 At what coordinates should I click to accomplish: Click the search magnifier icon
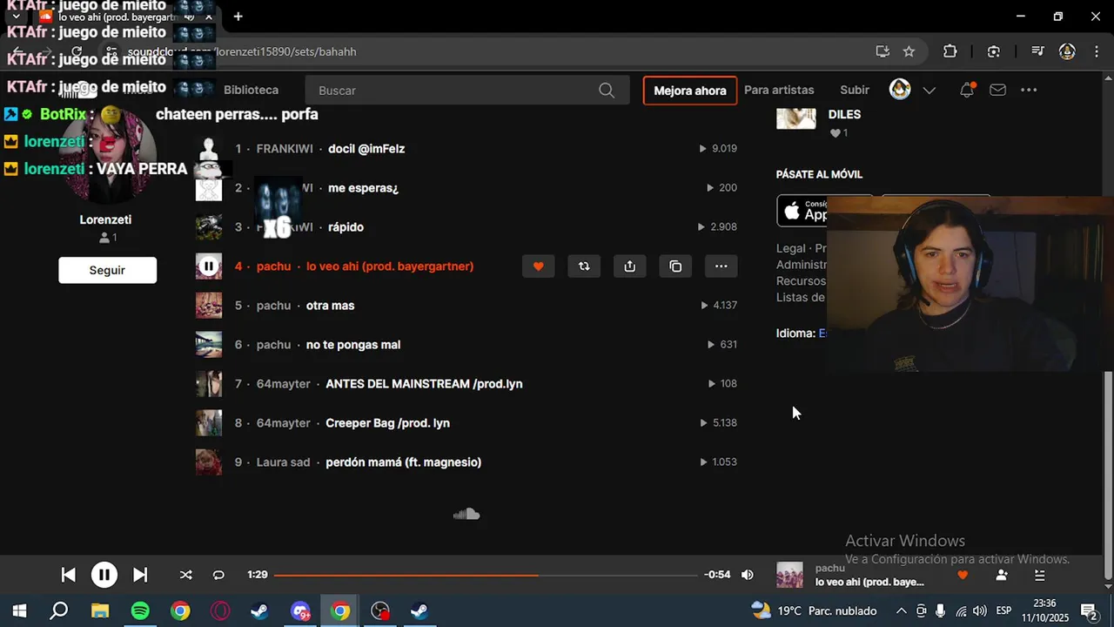click(607, 91)
